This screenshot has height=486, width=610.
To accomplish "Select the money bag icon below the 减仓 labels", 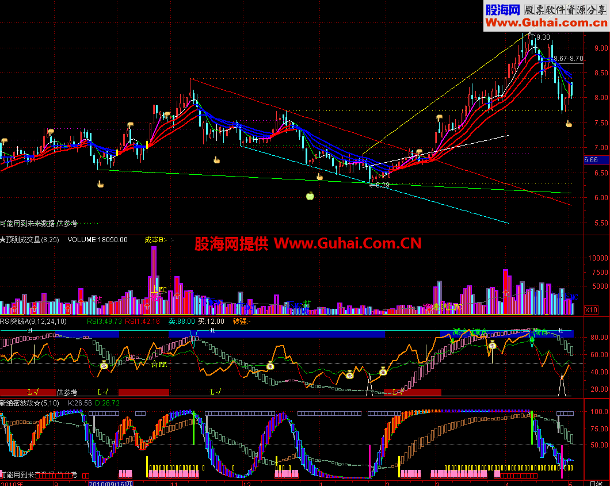I will [x=492, y=345].
